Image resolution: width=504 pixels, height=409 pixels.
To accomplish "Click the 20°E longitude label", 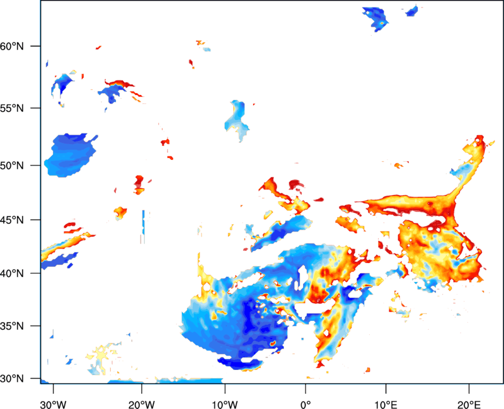I will 469,405.
